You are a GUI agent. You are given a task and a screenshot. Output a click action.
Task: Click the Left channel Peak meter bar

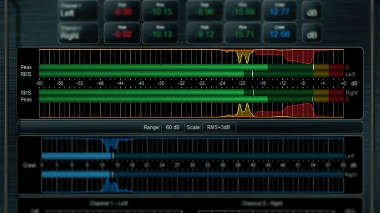click(192, 67)
